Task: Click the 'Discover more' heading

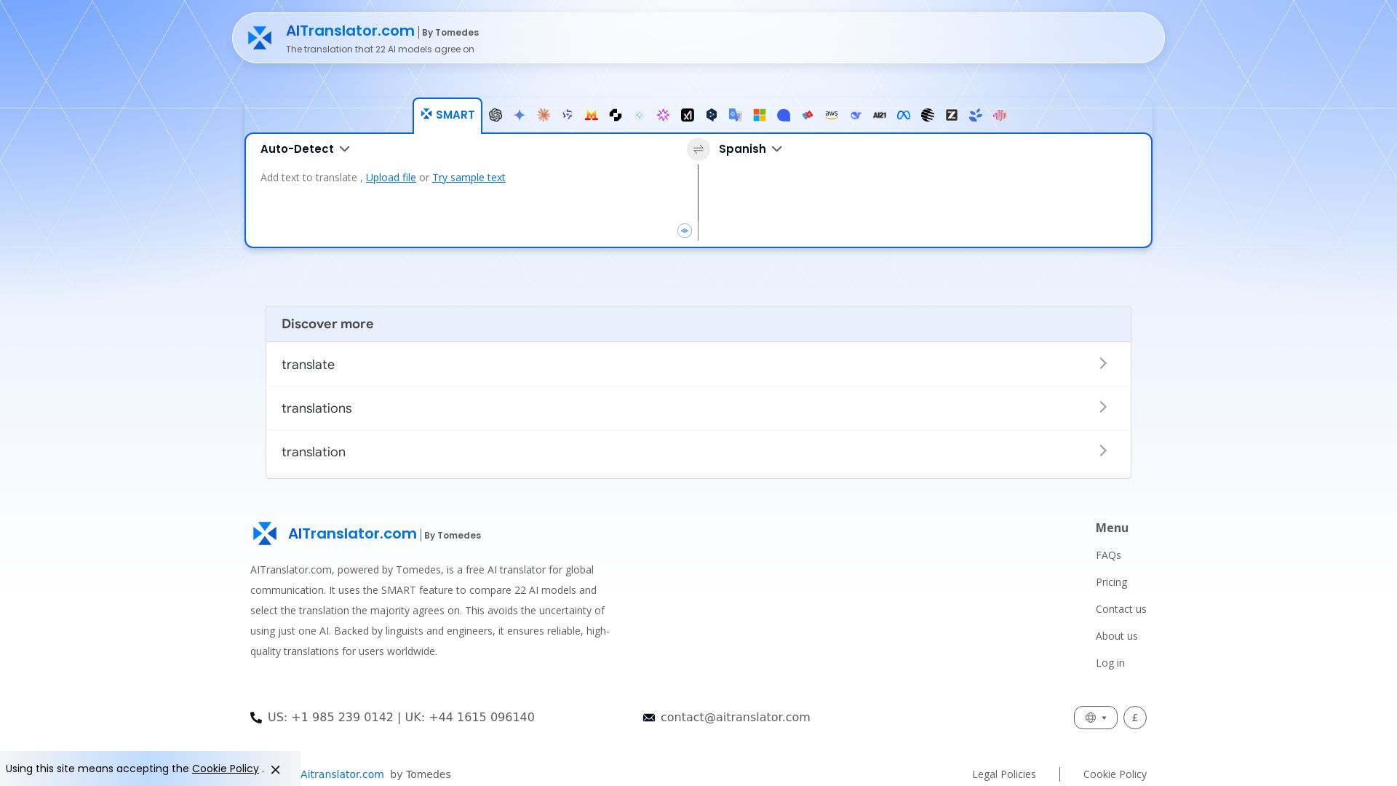Action: click(x=327, y=324)
